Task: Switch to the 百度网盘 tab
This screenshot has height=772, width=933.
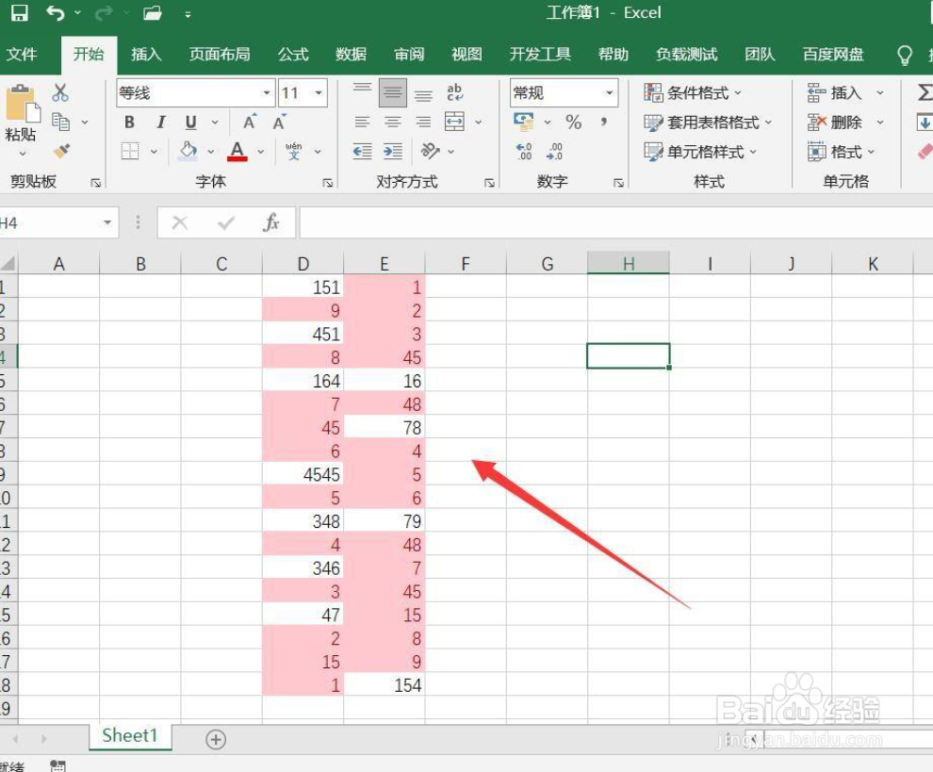Action: (x=833, y=54)
